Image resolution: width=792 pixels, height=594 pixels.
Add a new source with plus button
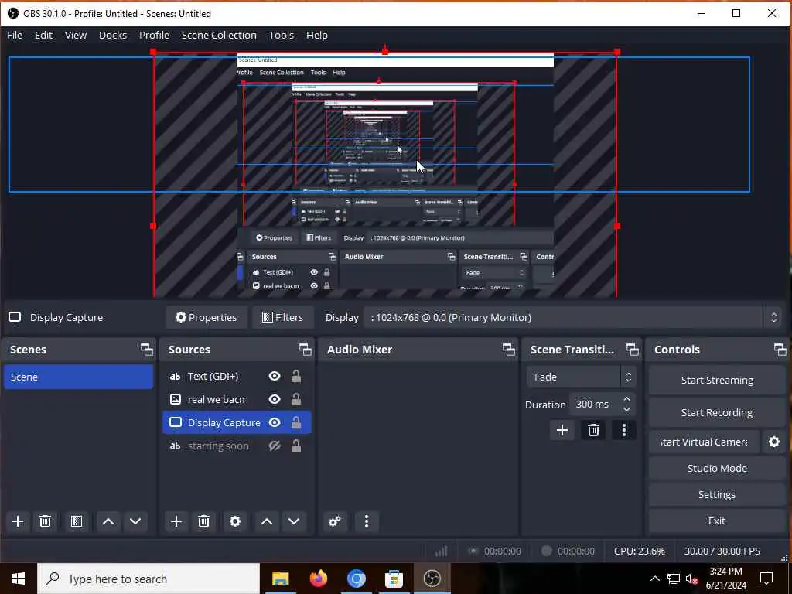click(176, 521)
